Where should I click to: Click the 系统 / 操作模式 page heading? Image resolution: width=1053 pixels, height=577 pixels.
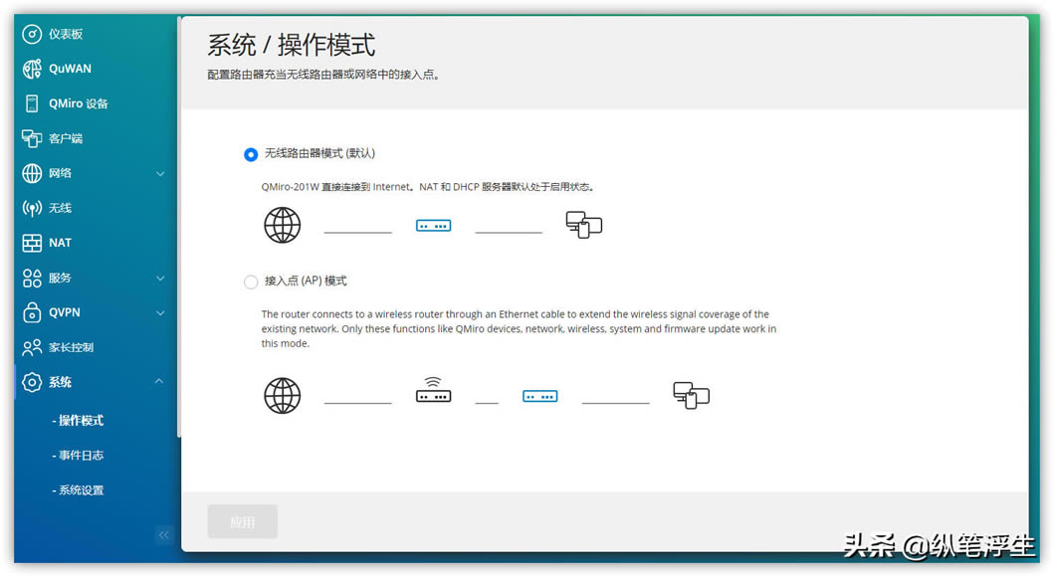pyautogui.click(x=291, y=45)
